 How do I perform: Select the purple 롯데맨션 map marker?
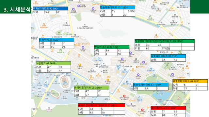coord(172,74)
